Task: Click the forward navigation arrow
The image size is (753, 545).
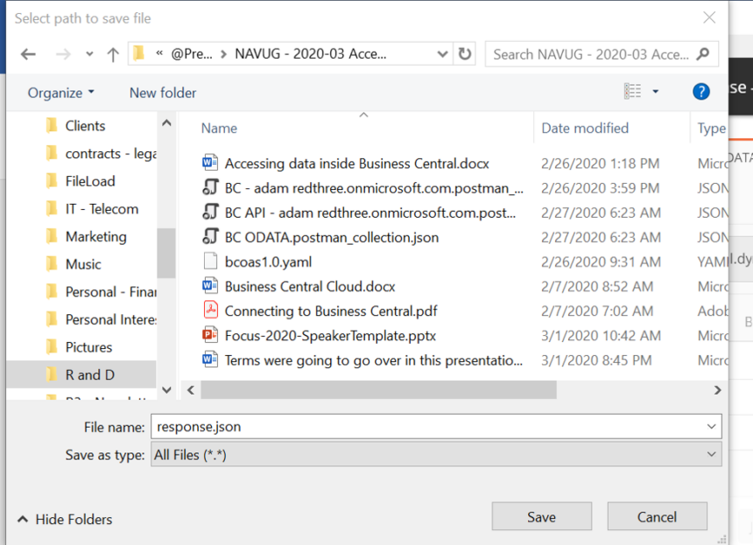Action: (63, 54)
